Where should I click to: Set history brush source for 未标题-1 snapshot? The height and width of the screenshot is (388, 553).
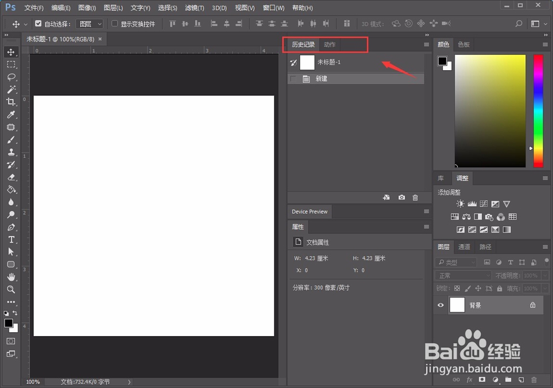[293, 62]
